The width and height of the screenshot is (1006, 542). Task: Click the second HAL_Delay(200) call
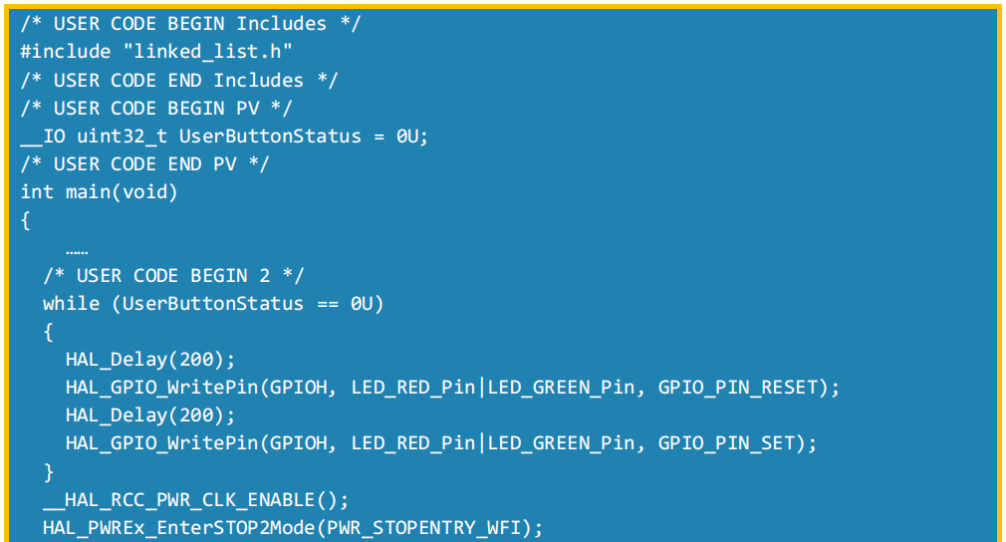click(x=150, y=415)
